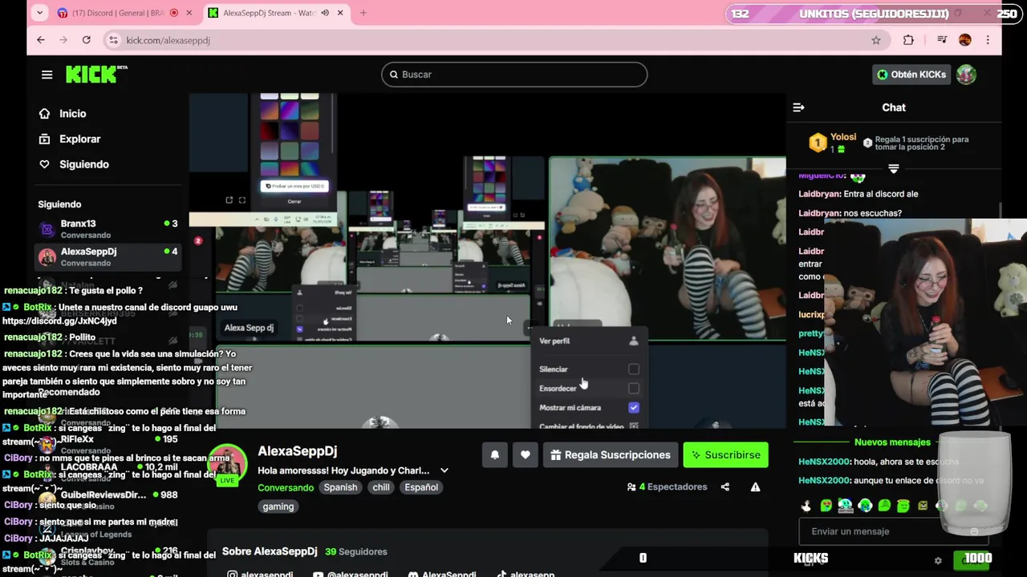
Task: Collapse the chat panel with arrow icon
Action: (x=798, y=107)
